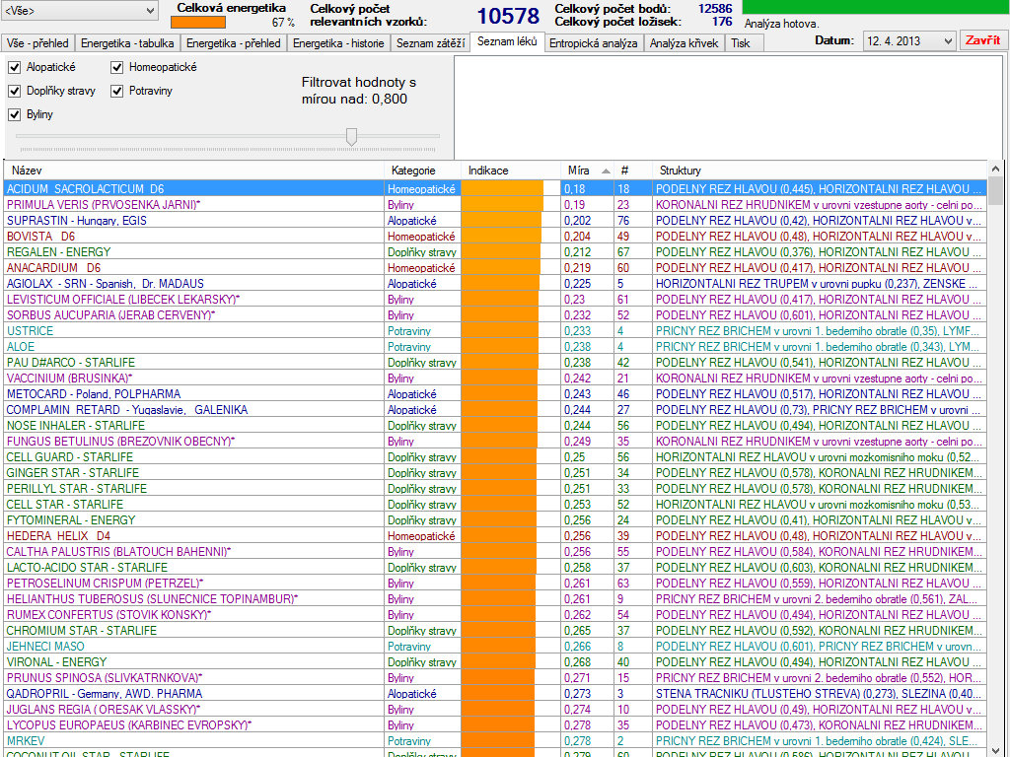The width and height of the screenshot is (1010, 757).
Task: Select FYTOMINERAL - ENERGY row
Action: [x=495, y=520]
